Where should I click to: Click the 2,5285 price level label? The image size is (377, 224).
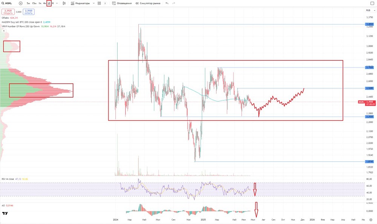pos(369,88)
